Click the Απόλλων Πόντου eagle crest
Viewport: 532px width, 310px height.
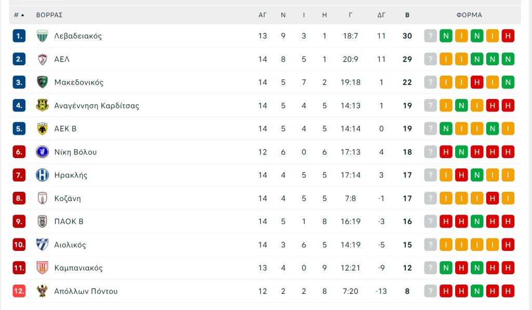click(x=42, y=291)
